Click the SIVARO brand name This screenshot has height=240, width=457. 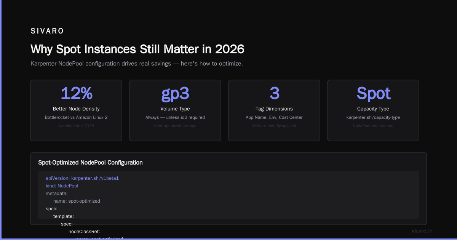[47, 31]
